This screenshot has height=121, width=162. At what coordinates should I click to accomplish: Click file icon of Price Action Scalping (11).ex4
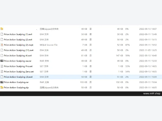pyautogui.click(x=2, y=50)
